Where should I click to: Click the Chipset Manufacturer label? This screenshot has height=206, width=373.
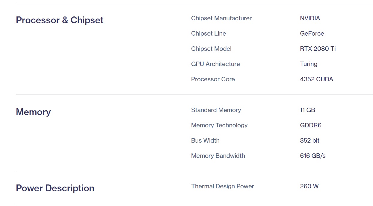(221, 18)
